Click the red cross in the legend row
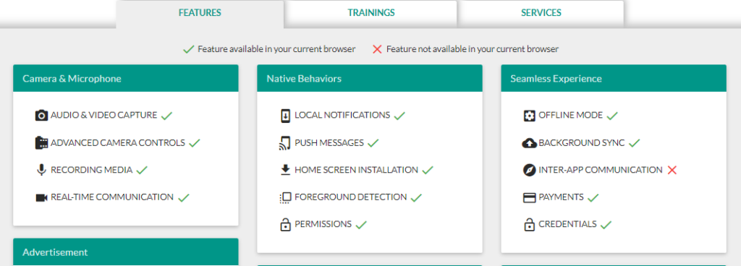This screenshot has height=266, width=741. 377,49
